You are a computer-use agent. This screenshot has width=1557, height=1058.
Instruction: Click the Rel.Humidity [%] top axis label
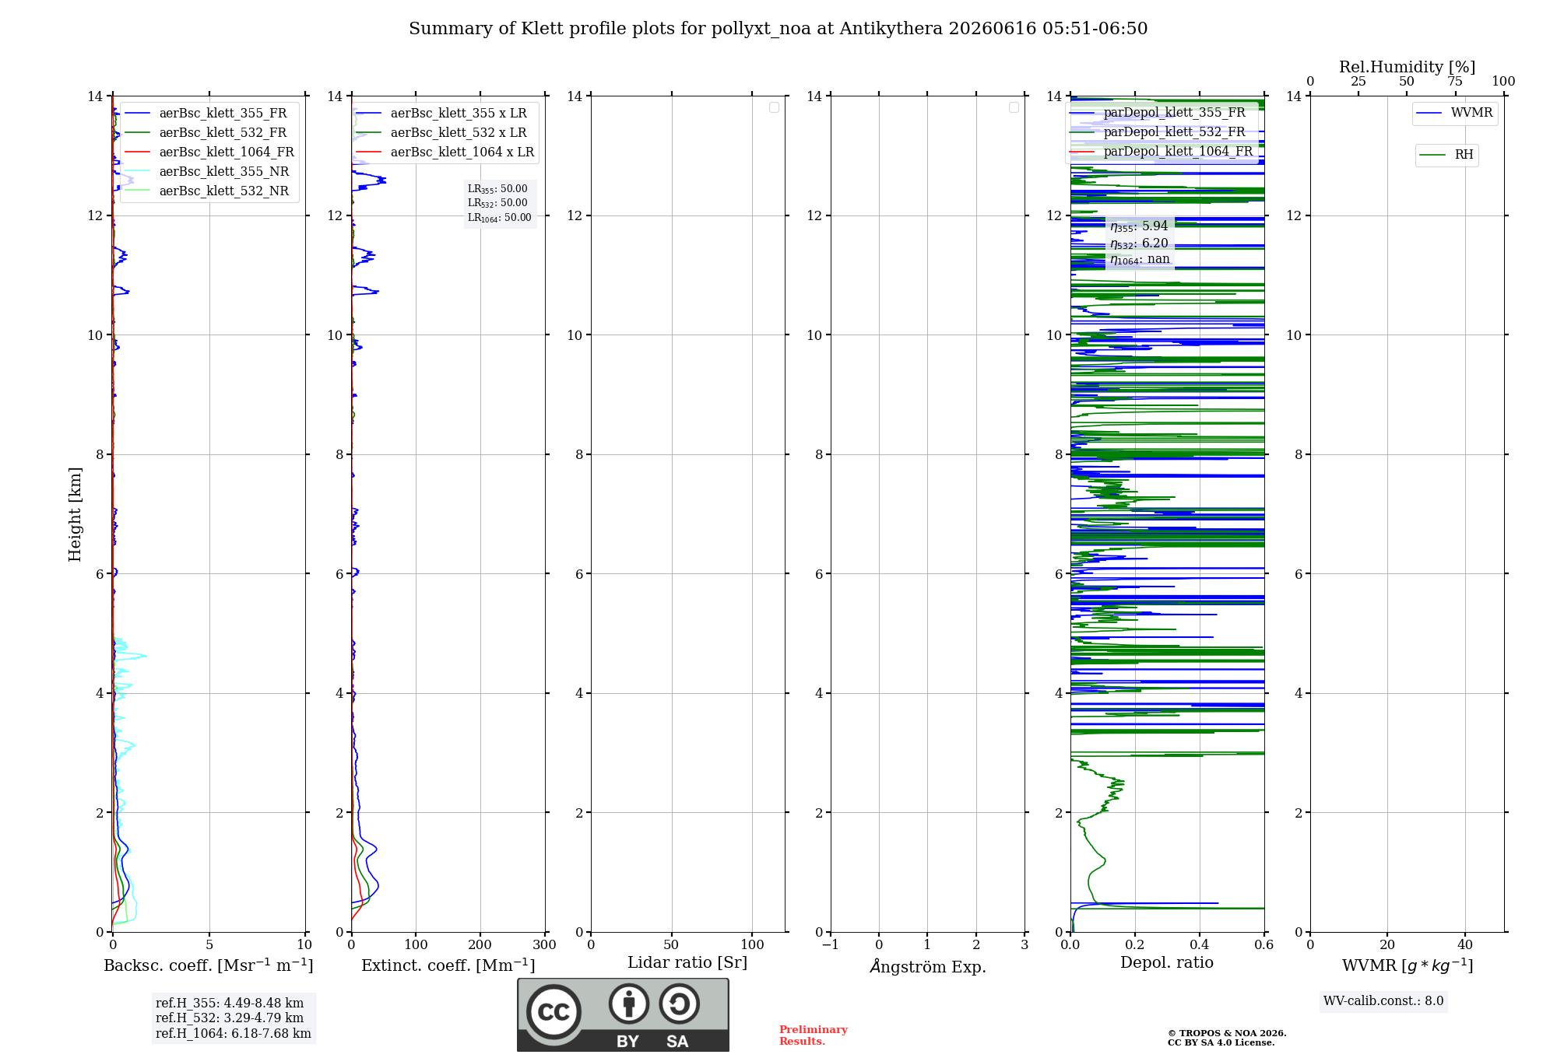click(1408, 67)
